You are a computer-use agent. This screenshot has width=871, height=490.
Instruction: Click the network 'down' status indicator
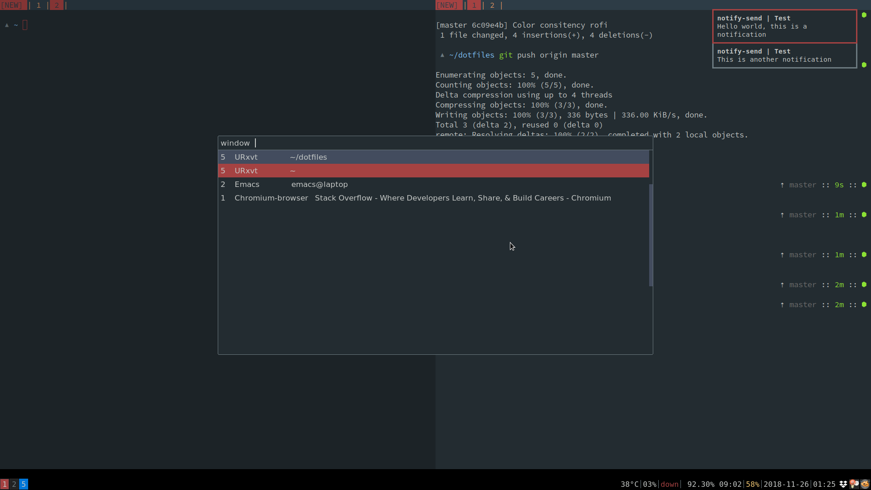coord(670,484)
